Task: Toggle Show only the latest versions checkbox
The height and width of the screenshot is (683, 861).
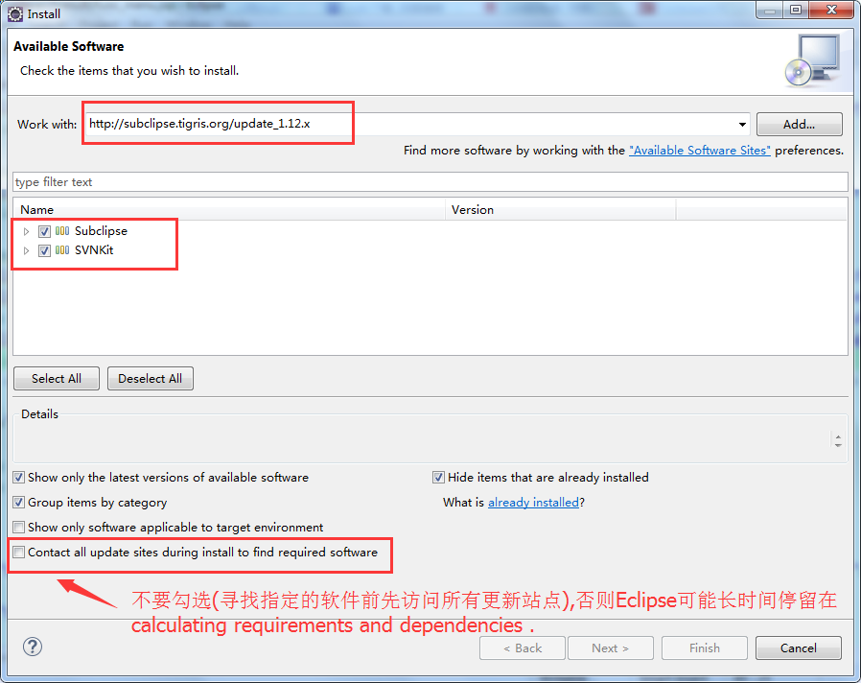Action: [x=18, y=478]
